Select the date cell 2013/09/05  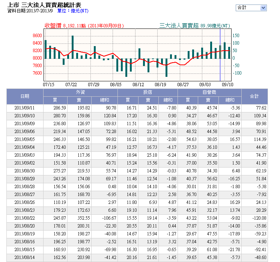tap(25, 139)
